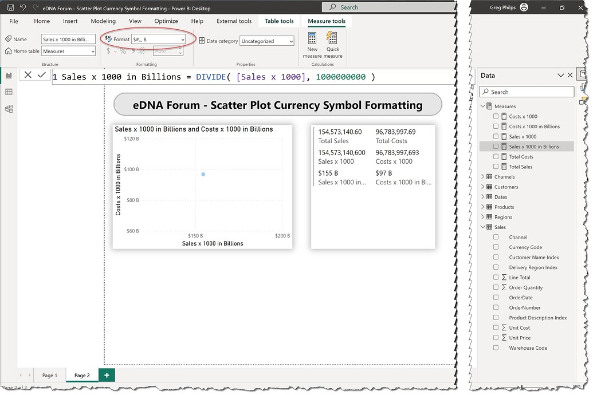Viewport: 593px width, 395px height.
Task: Switch to Page 1
Action: (50, 375)
